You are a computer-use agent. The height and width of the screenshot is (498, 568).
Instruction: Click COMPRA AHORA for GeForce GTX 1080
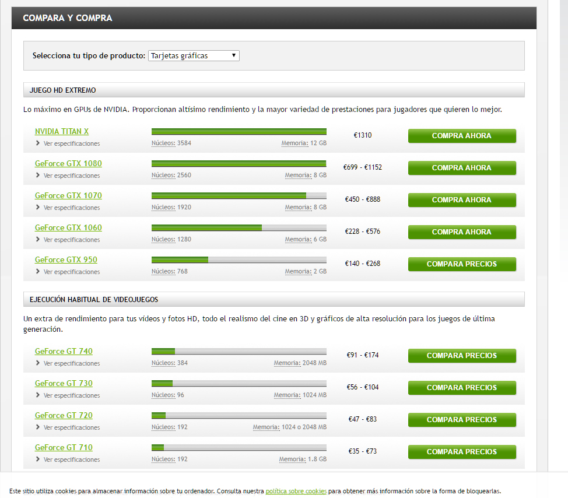pos(462,168)
